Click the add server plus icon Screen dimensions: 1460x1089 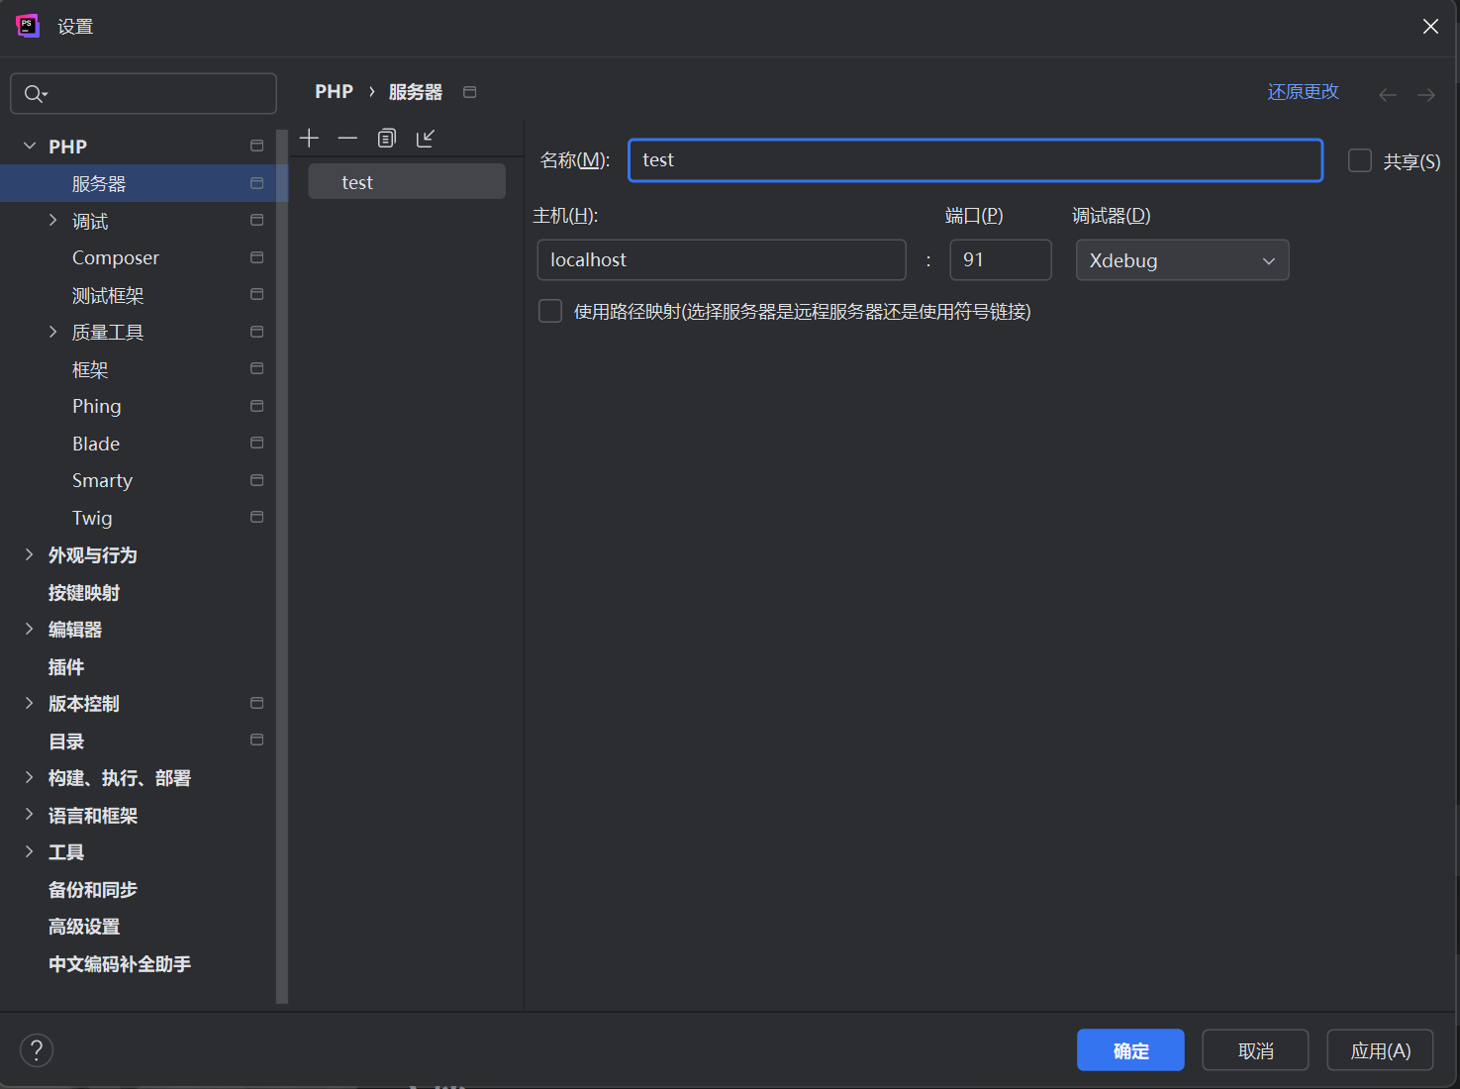[309, 138]
